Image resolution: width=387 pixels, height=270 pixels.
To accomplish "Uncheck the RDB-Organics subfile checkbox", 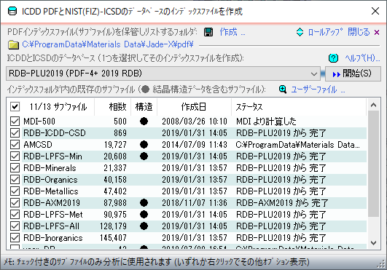I will pos(15,179).
